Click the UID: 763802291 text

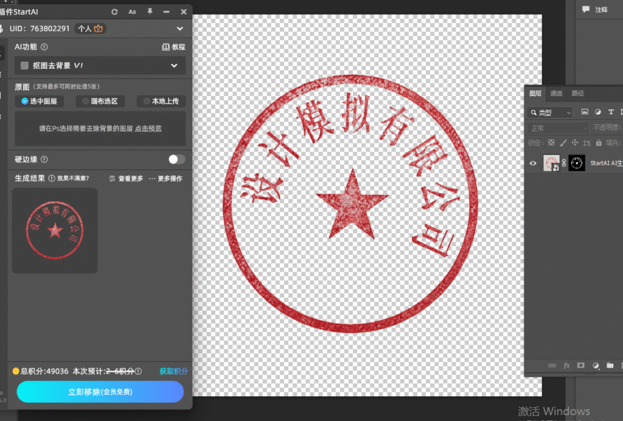coord(40,29)
